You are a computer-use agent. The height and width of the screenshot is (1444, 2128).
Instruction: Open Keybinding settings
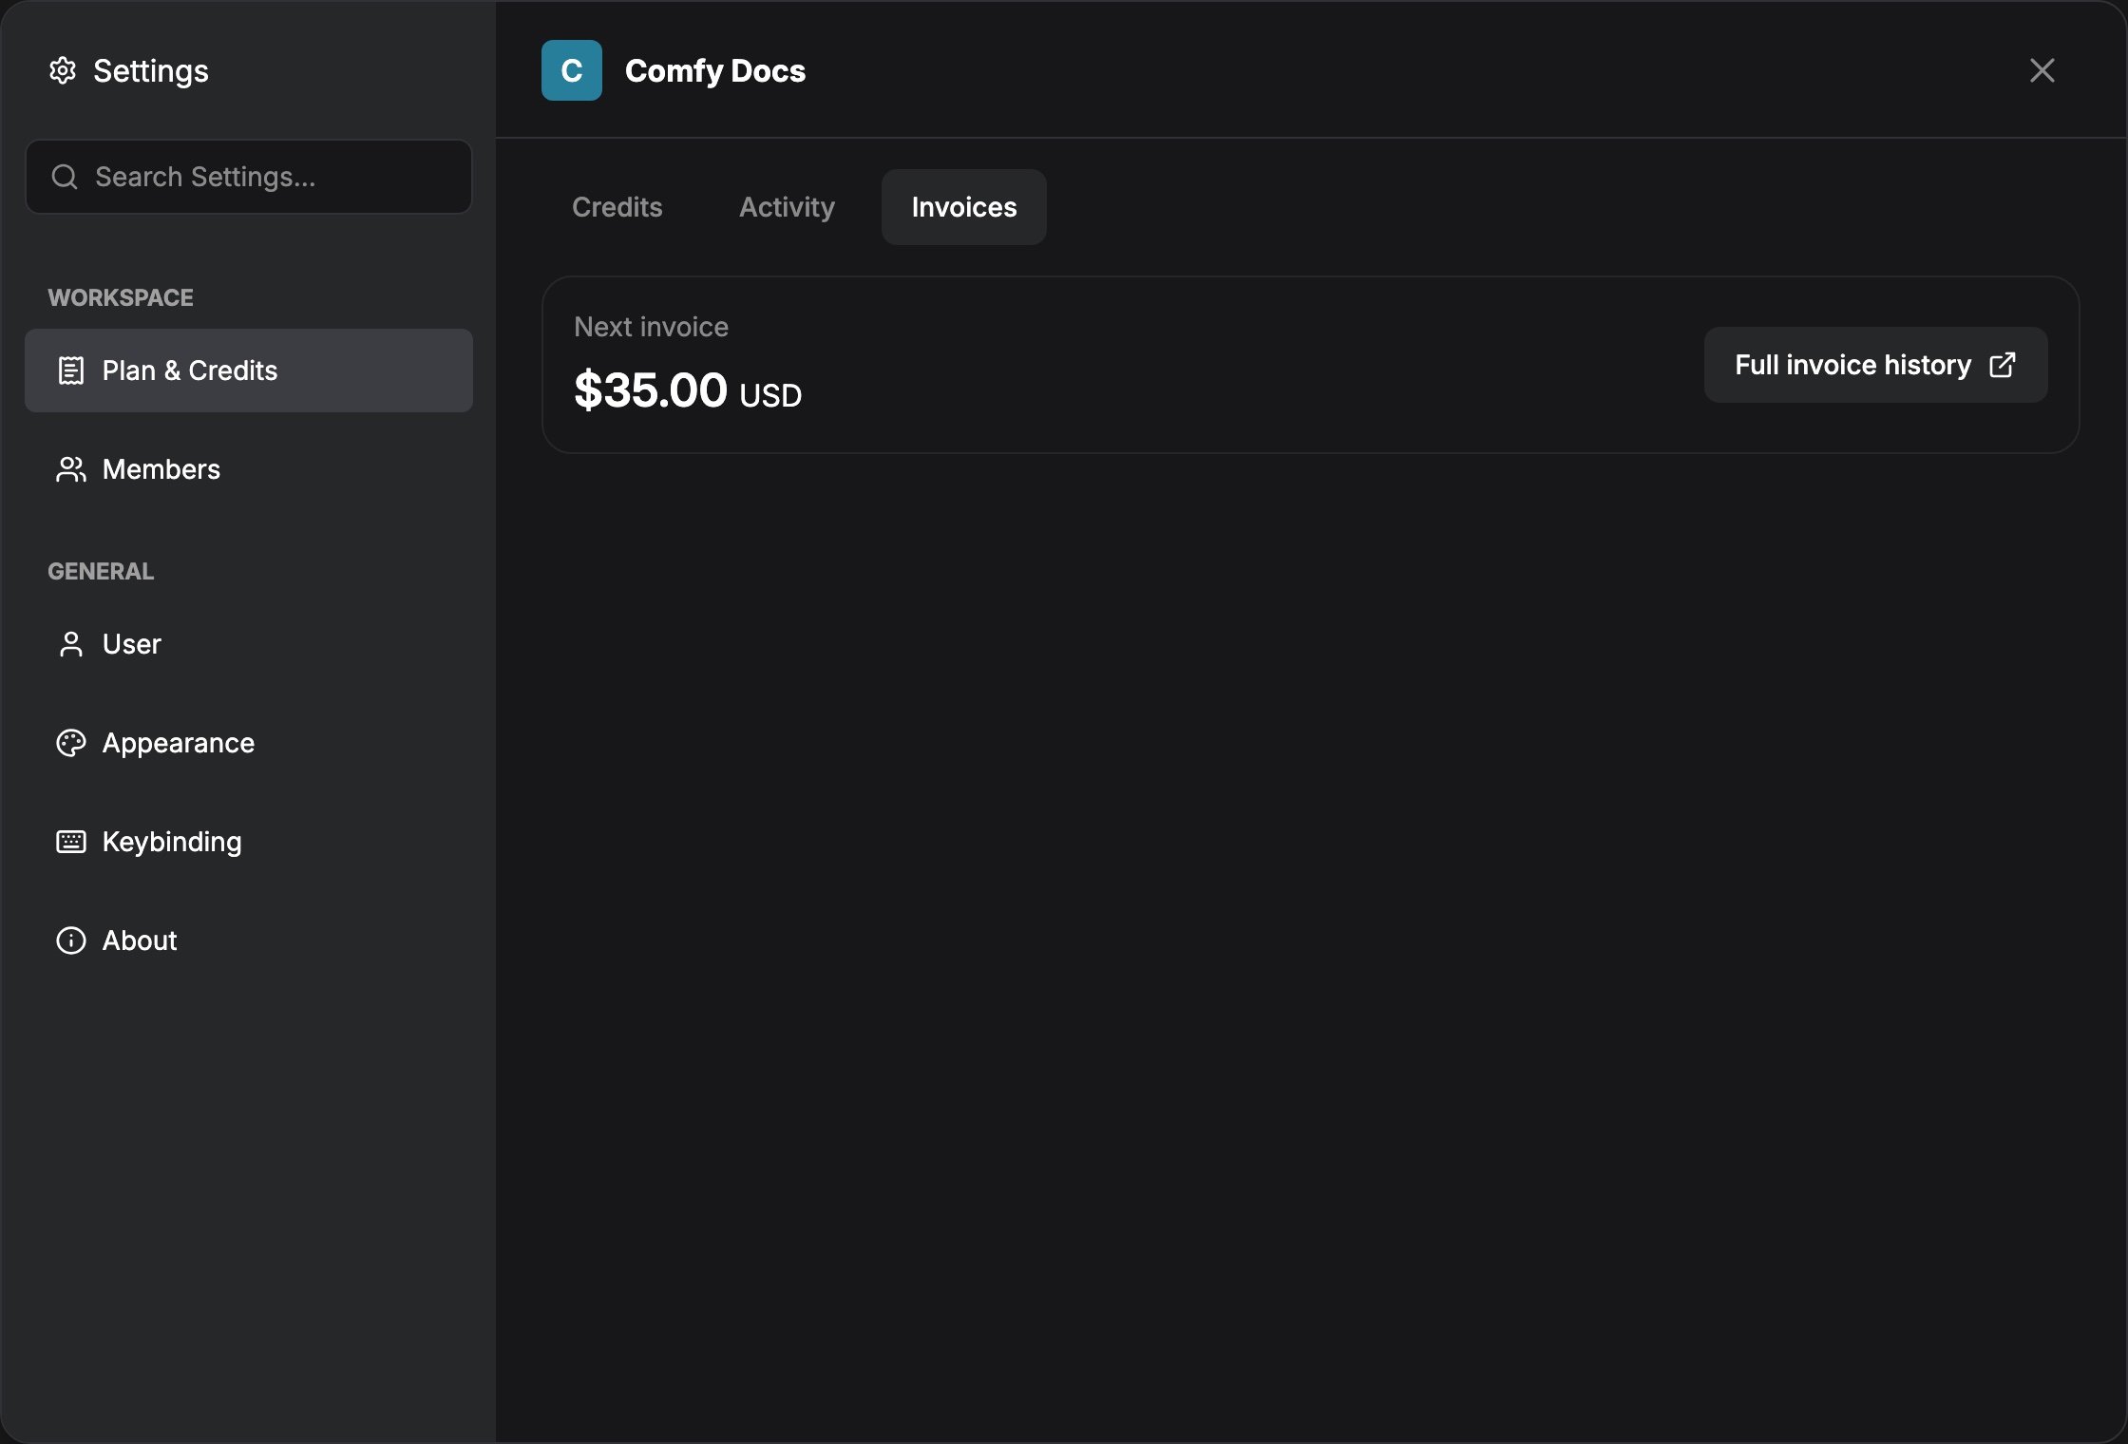tap(249, 842)
